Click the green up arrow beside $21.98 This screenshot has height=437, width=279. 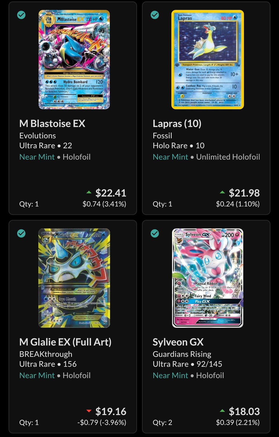pos(222,192)
